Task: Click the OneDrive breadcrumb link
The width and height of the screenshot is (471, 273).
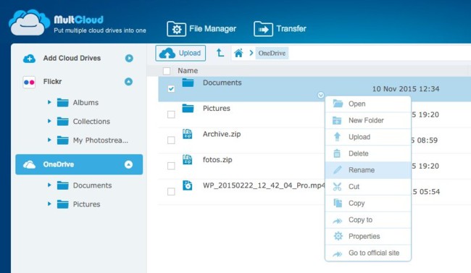Action: pyautogui.click(x=272, y=53)
